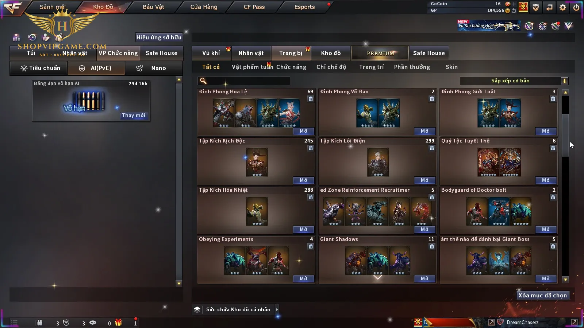This screenshot has width=584, height=328.
Task: Click Mở on Quý Tộc Tuyết Thế
Action: pyautogui.click(x=546, y=180)
